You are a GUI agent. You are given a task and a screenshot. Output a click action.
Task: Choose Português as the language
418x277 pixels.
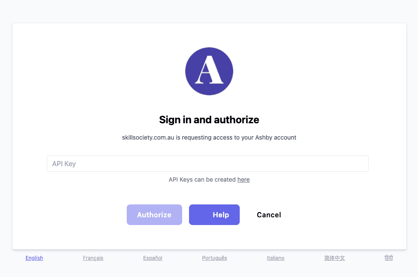tap(214, 258)
